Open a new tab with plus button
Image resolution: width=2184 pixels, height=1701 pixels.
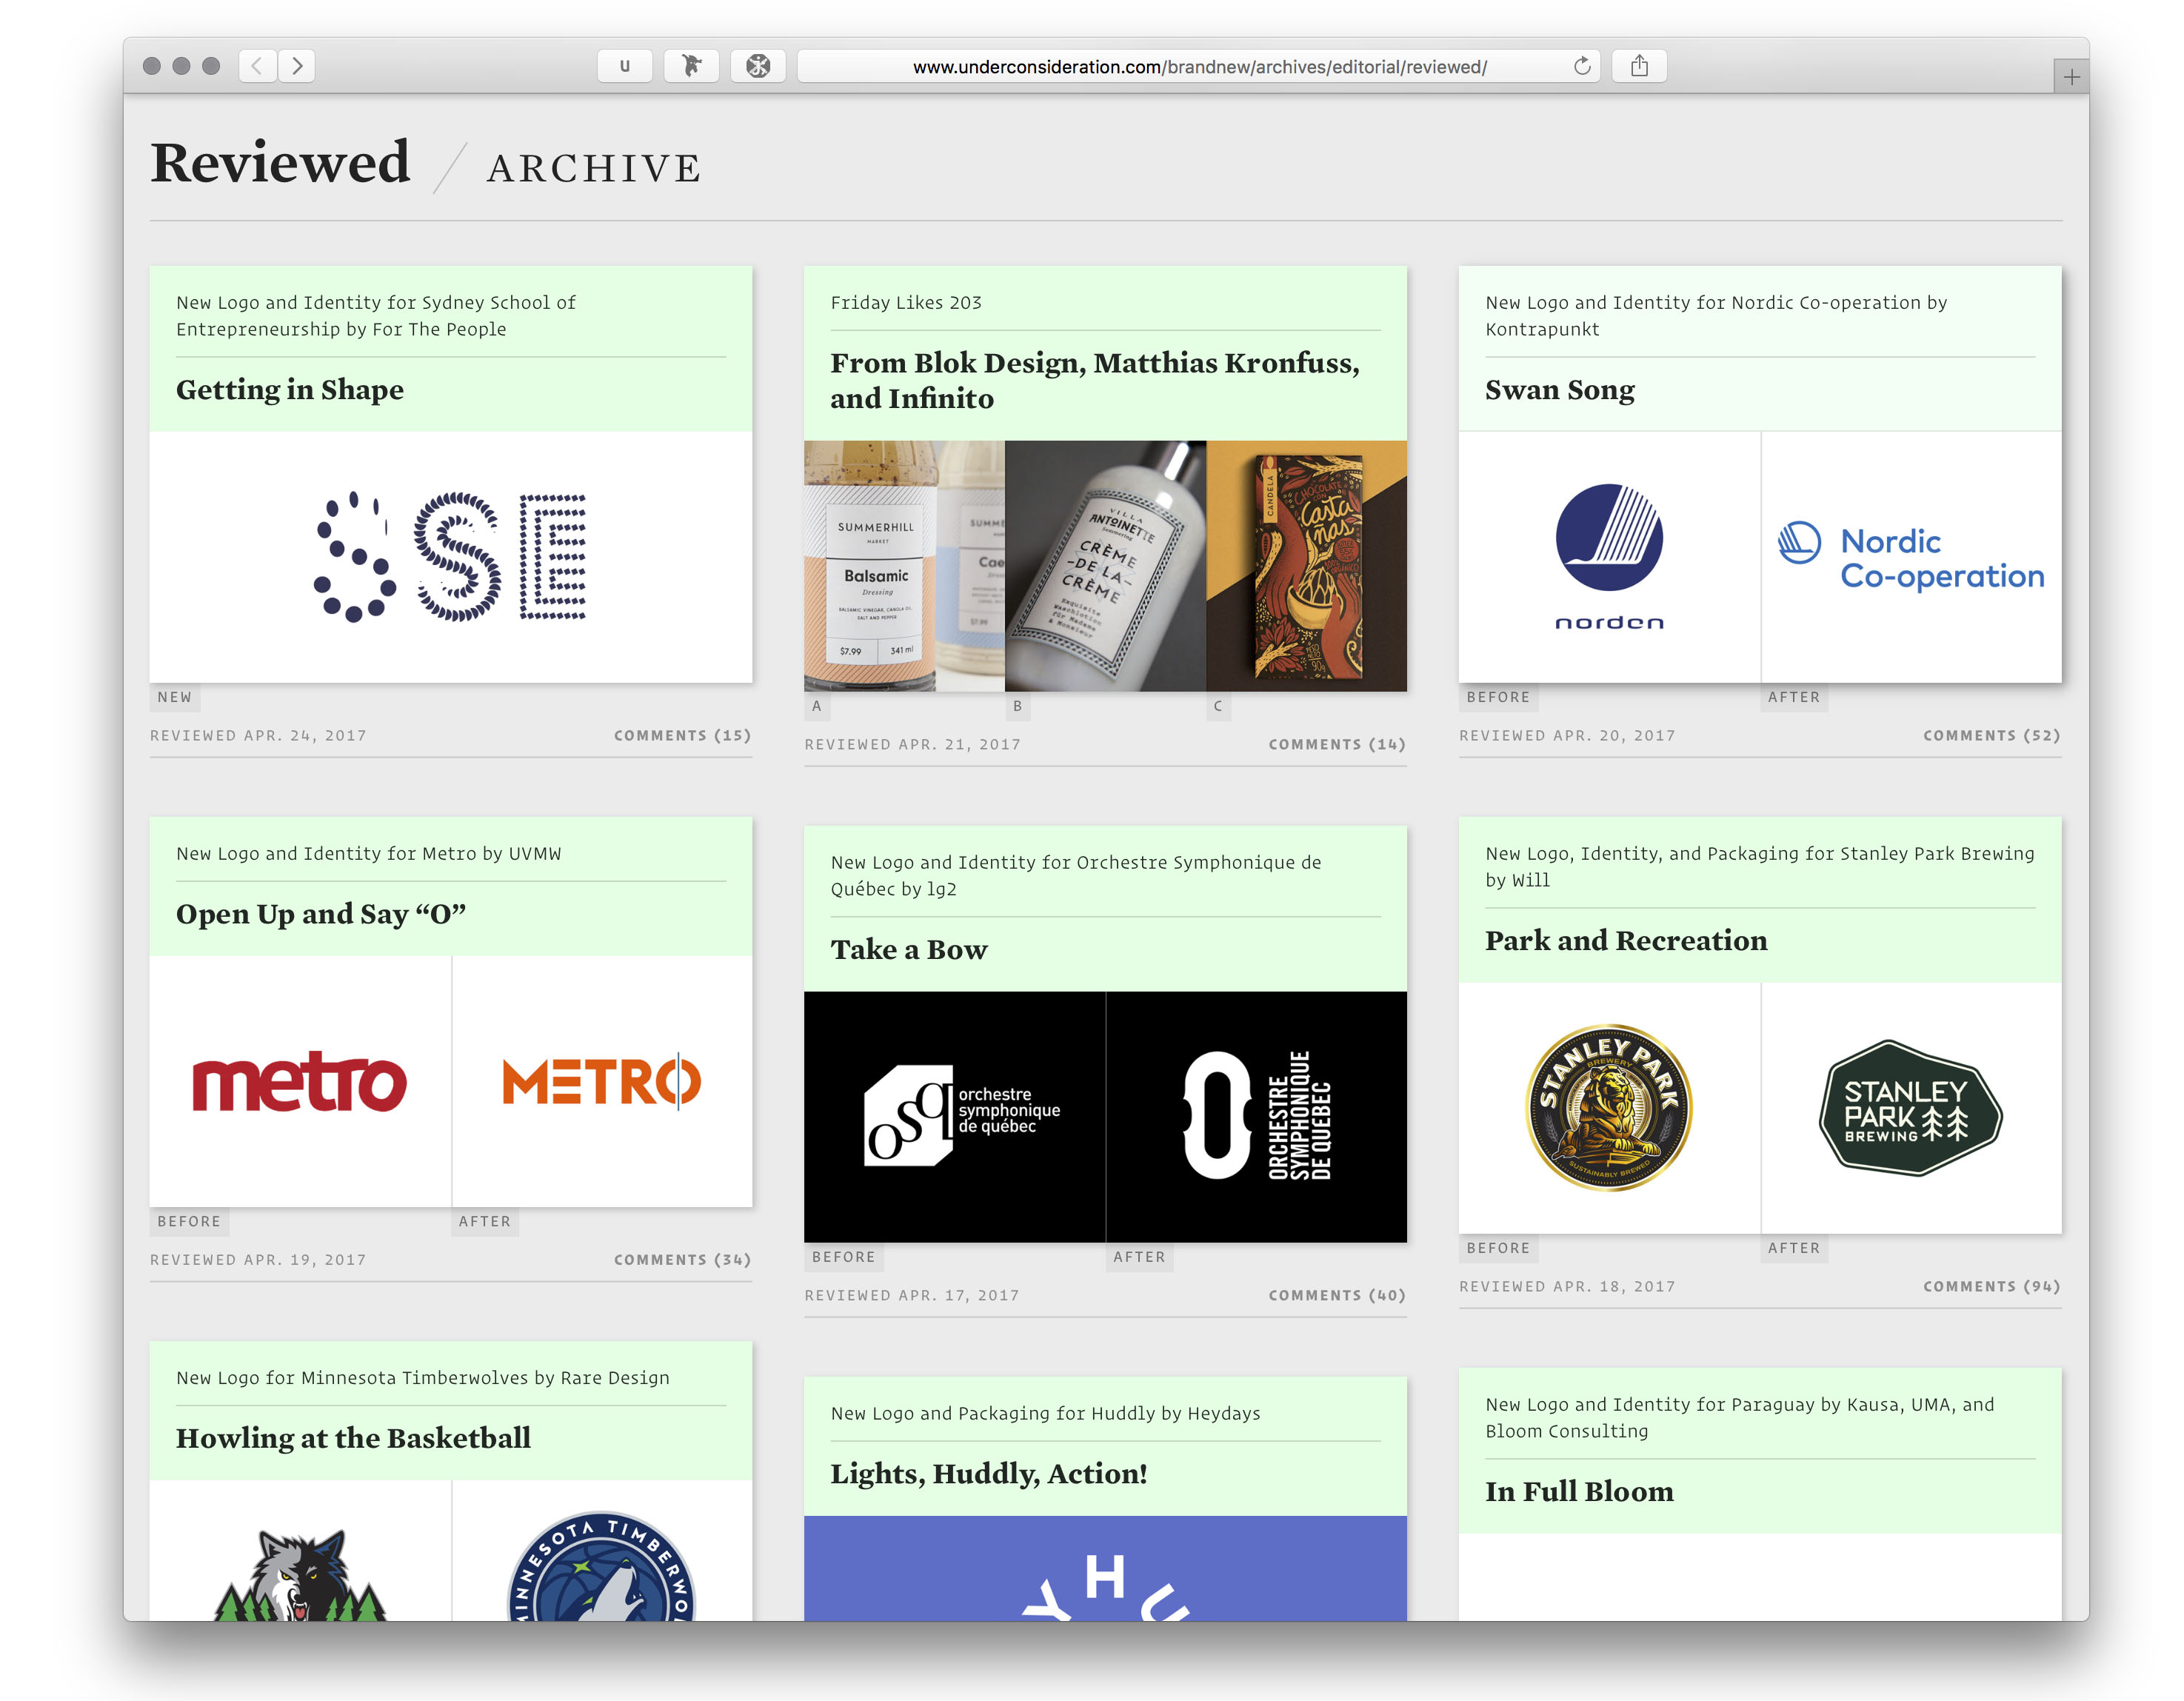coord(2071,77)
